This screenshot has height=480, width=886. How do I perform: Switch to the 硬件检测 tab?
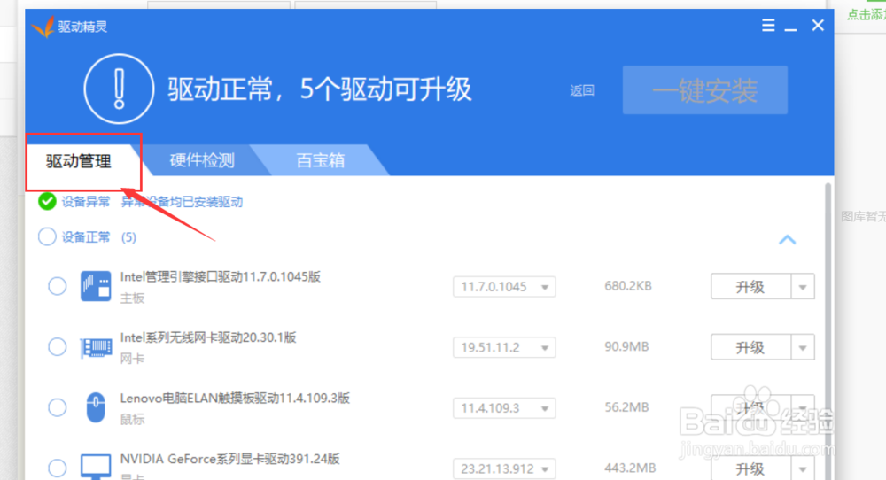[x=202, y=160]
